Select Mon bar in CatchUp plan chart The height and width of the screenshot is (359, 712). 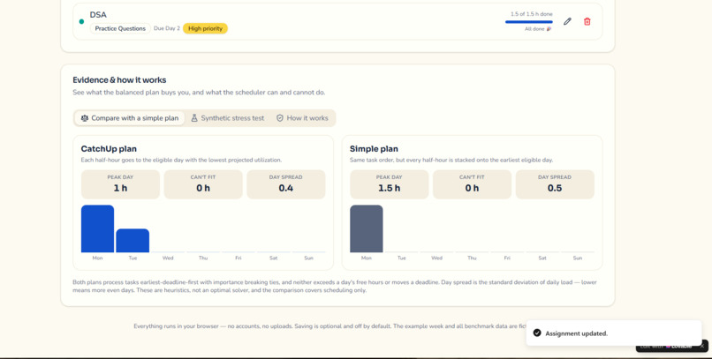coord(98,228)
